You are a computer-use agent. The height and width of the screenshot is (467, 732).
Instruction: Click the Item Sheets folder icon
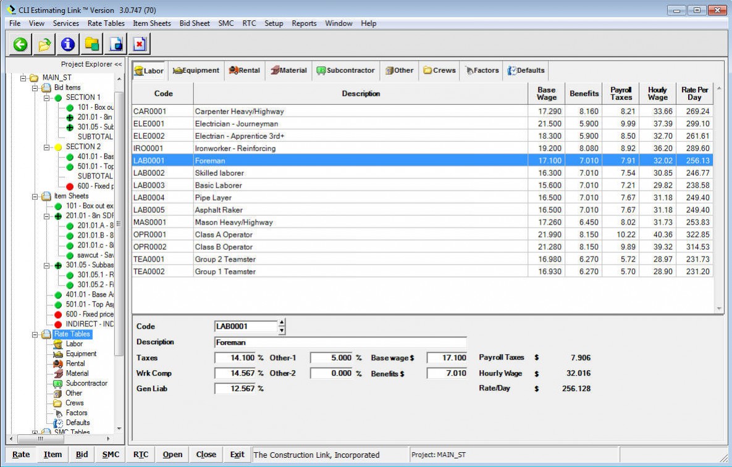46,196
